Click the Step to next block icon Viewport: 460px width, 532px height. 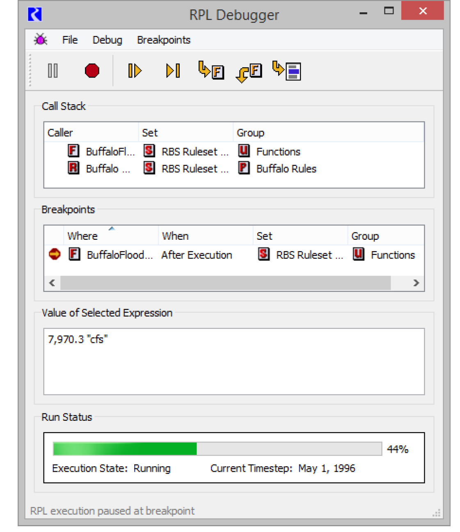287,71
